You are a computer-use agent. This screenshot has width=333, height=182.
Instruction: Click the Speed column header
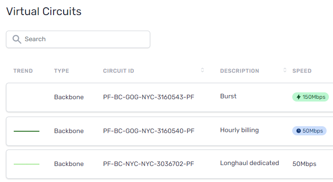tap(302, 71)
